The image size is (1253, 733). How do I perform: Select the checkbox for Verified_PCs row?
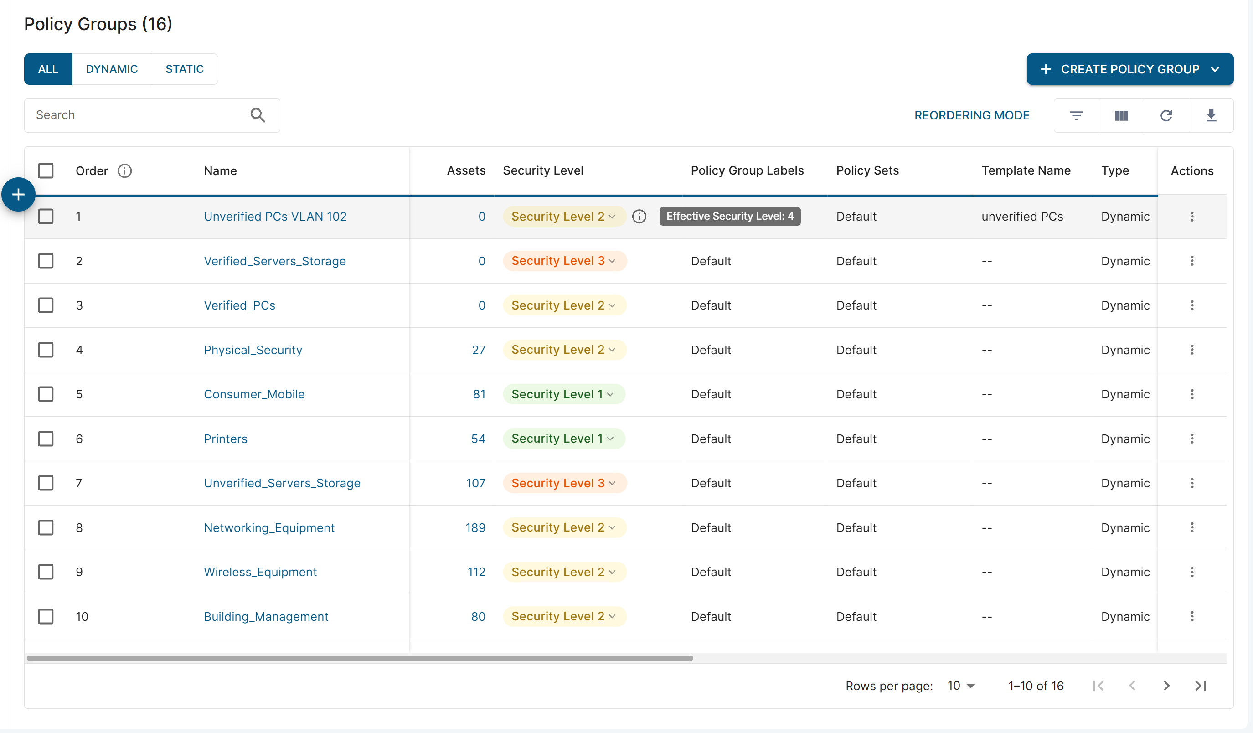pos(46,305)
